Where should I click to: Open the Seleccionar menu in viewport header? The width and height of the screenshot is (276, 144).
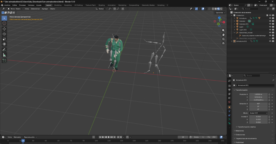(35, 9)
